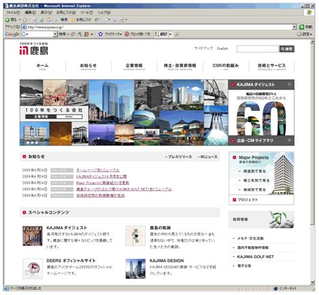Refresh the page with the green arrows icon
Screen dimensions: 319x295
click(42, 20)
